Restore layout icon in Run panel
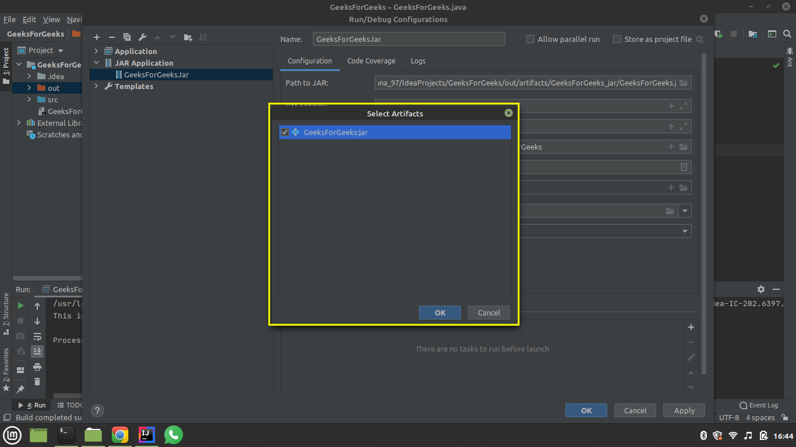This screenshot has height=447, width=796. click(20, 370)
